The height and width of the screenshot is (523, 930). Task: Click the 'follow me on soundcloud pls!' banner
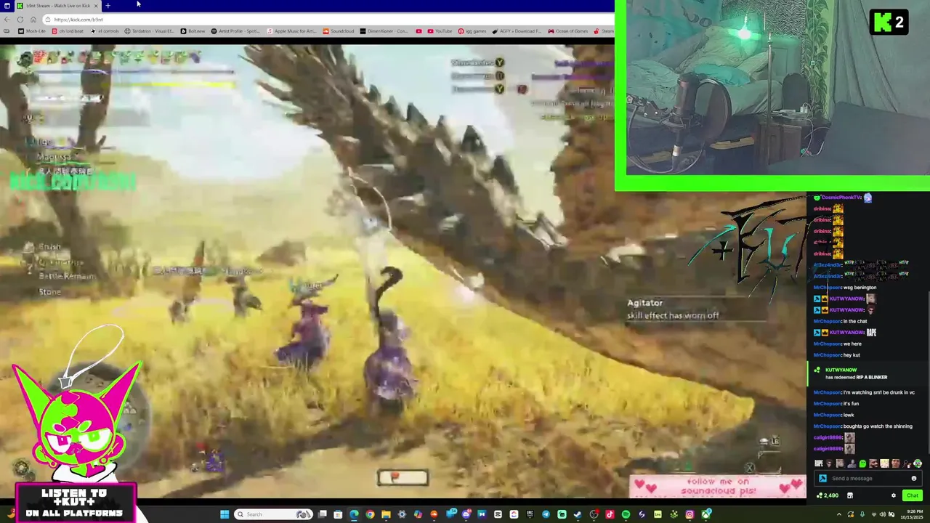718,486
